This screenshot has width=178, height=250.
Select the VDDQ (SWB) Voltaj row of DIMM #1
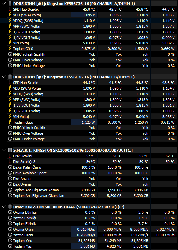click(92, 20)
